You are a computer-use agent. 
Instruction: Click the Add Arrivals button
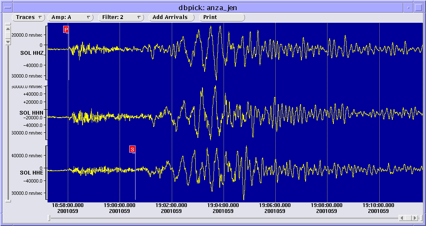[x=171, y=17]
